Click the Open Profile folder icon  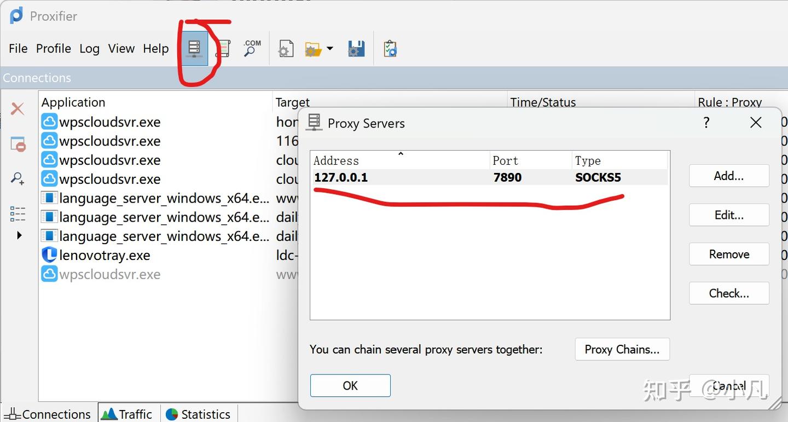click(x=312, y=49)
